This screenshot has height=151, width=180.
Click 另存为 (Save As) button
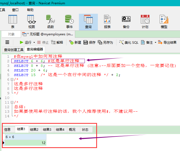pyautogui.click(x=105, y=42)
